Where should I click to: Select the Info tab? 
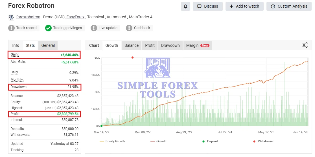tap(16, 45)
